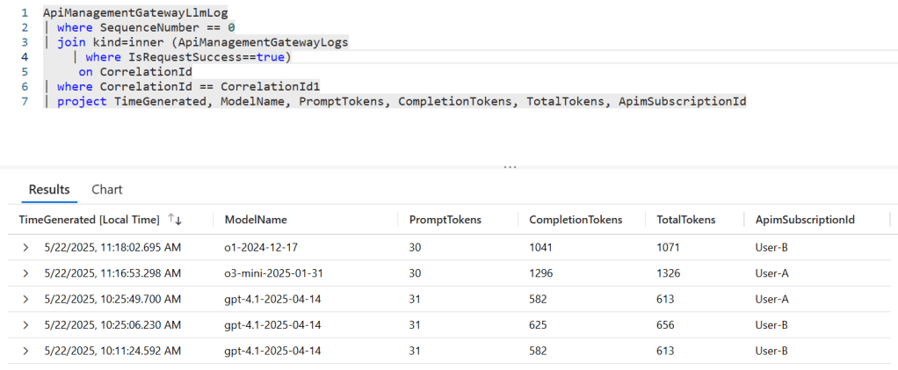Expand the o3-mini-2025-01-31 result row

26,274
